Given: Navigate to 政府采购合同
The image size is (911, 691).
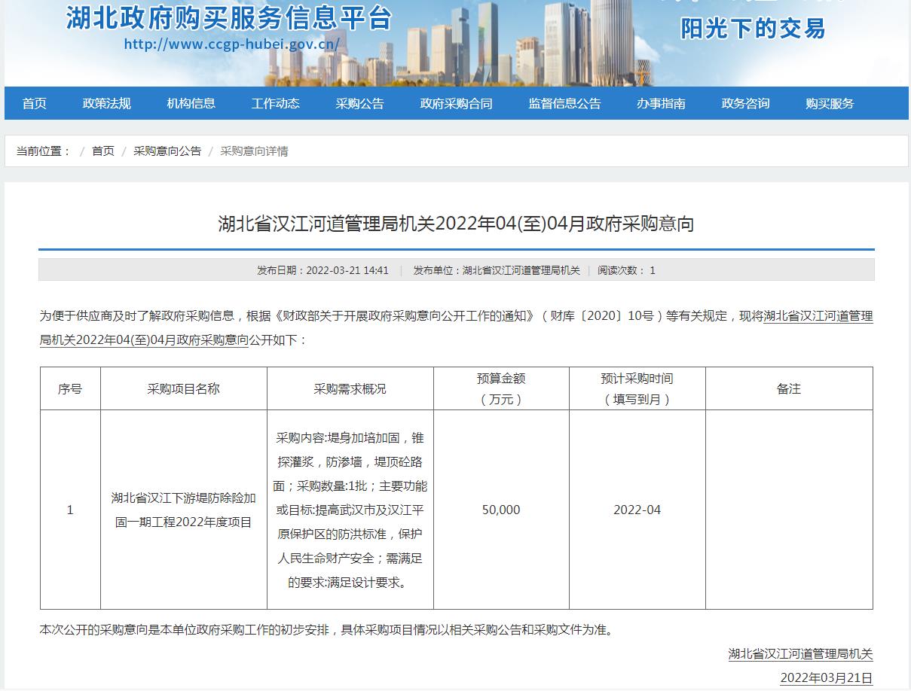Looking at the screenshot, I should coord(456,104).
